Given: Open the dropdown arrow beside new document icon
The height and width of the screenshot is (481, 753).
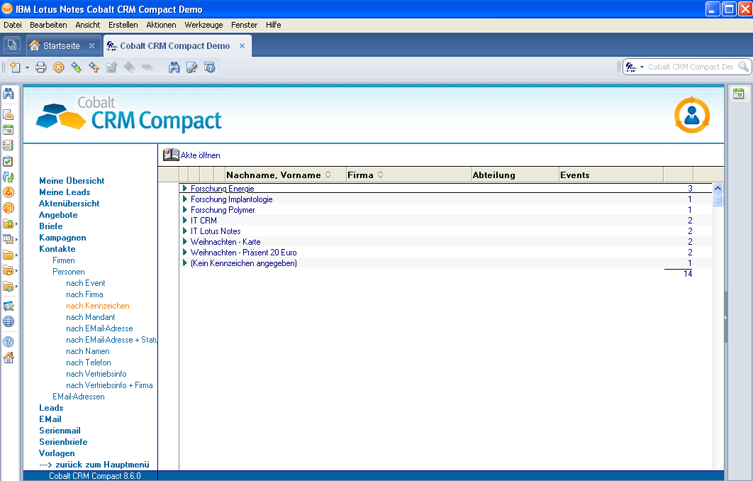Looking at the screenshot, I should 28,68.
